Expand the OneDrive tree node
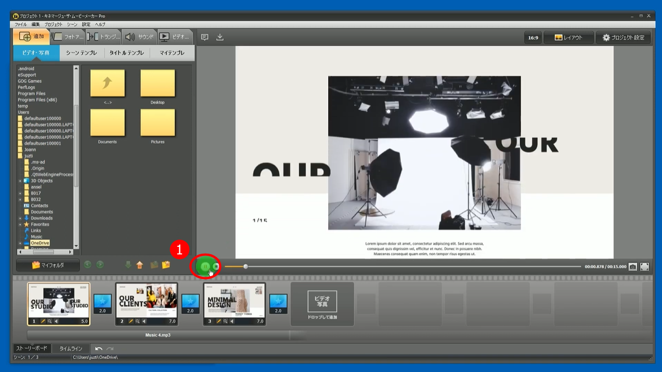Viewport: 662px width, 372px height. (x=20, y=243)
